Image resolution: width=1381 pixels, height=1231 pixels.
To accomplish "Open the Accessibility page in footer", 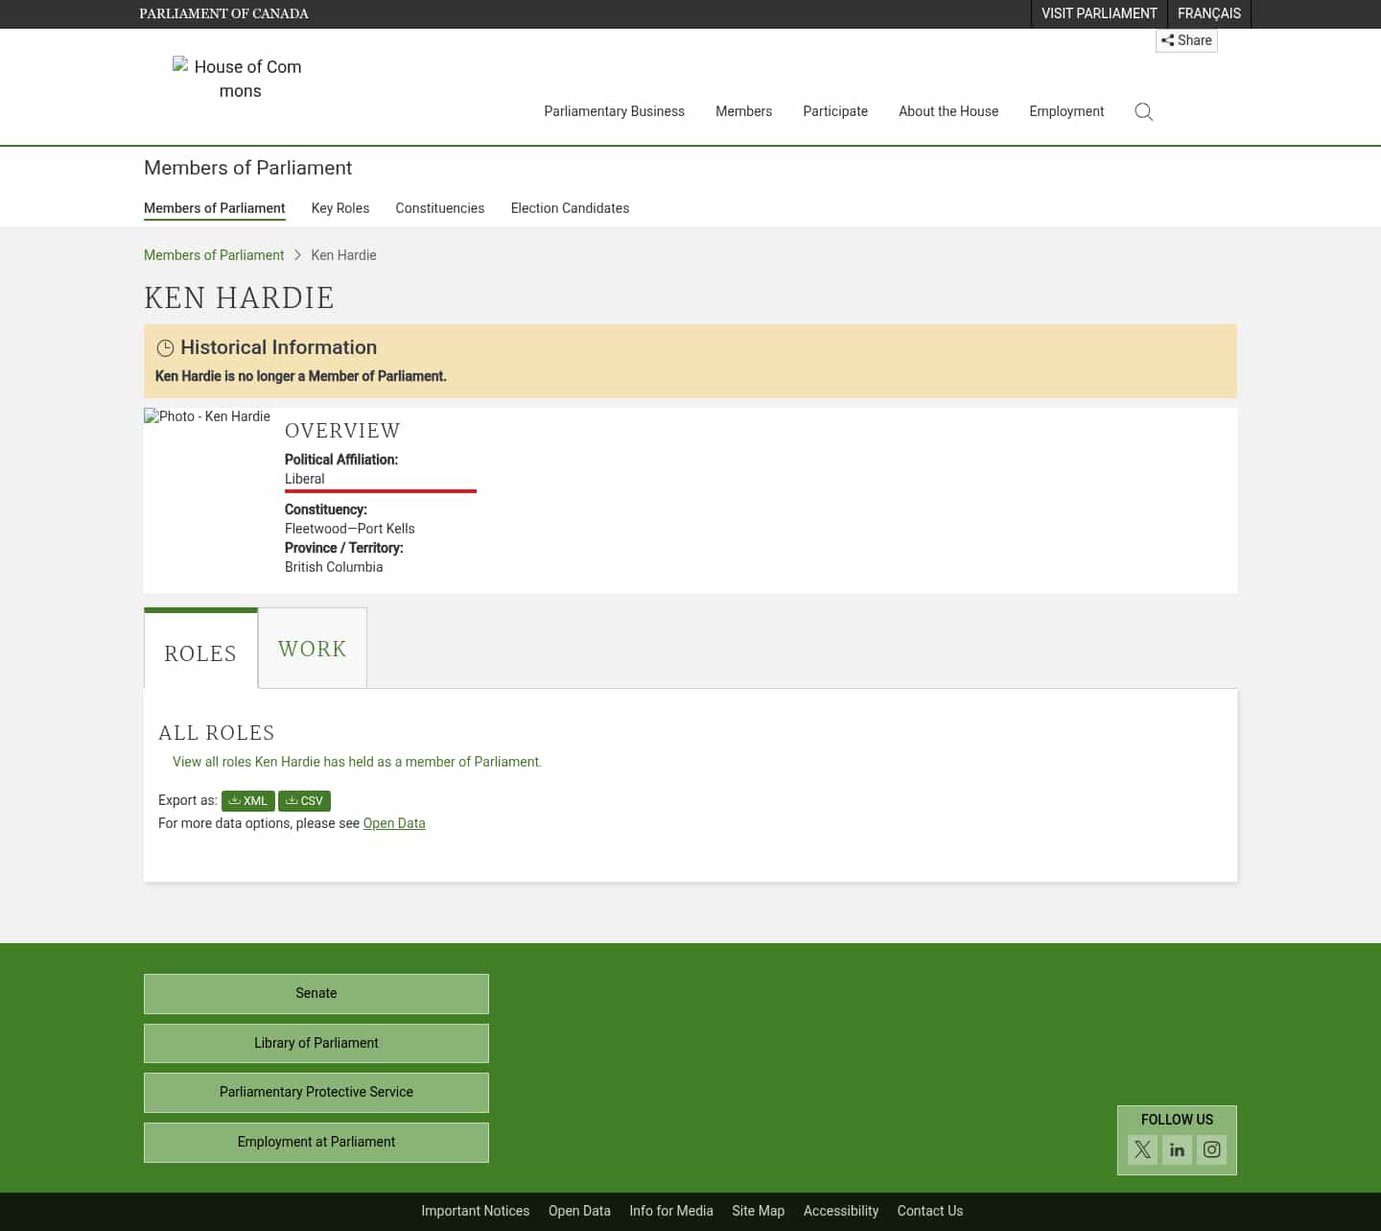I will (x=840, y=1211).
